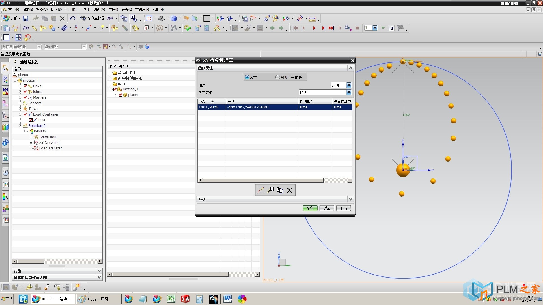Click the checkbox grid icon in third toolbar row
This screenshot has height=305, width=543.
click(18, 37)
